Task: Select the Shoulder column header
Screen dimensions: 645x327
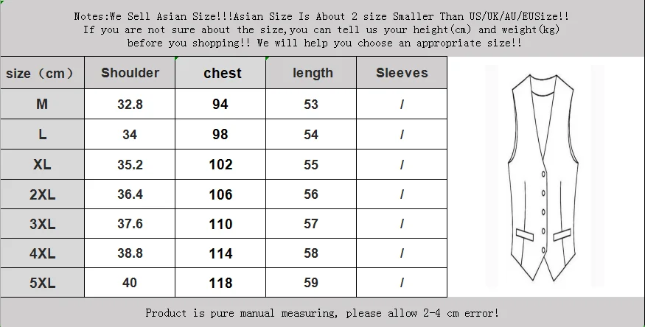Action: pos(130,73)
